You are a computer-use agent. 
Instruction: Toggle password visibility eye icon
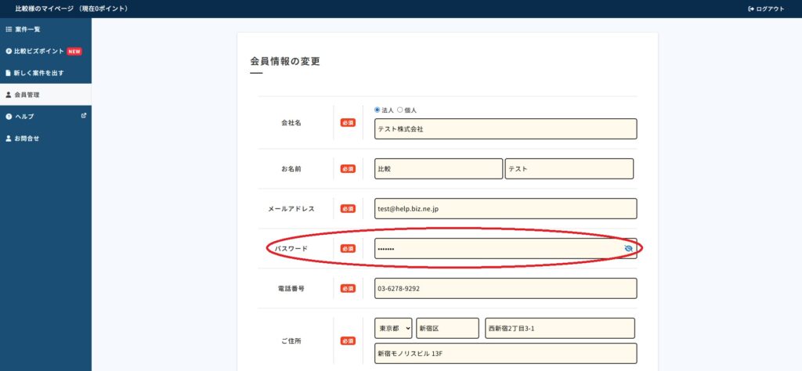628,249
